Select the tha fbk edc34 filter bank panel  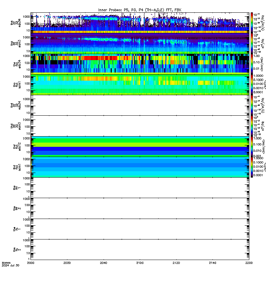pyautogui.click(x=140, y=64)
